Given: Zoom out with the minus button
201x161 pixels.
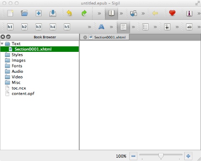Looking at the screenshot, I should (x=133, y=156).
